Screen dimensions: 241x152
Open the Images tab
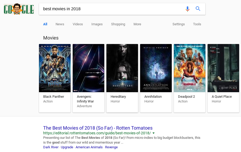pos(97,24)
